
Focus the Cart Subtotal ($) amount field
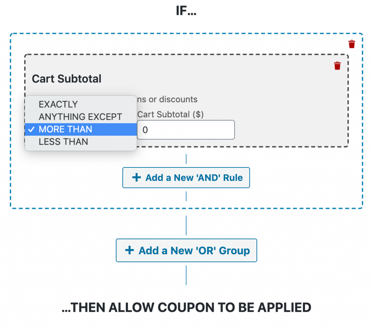point(186,130)
